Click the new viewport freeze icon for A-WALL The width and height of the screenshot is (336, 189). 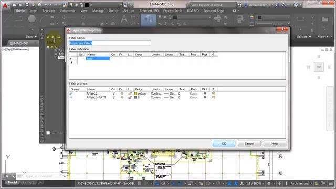coord(214,93)
